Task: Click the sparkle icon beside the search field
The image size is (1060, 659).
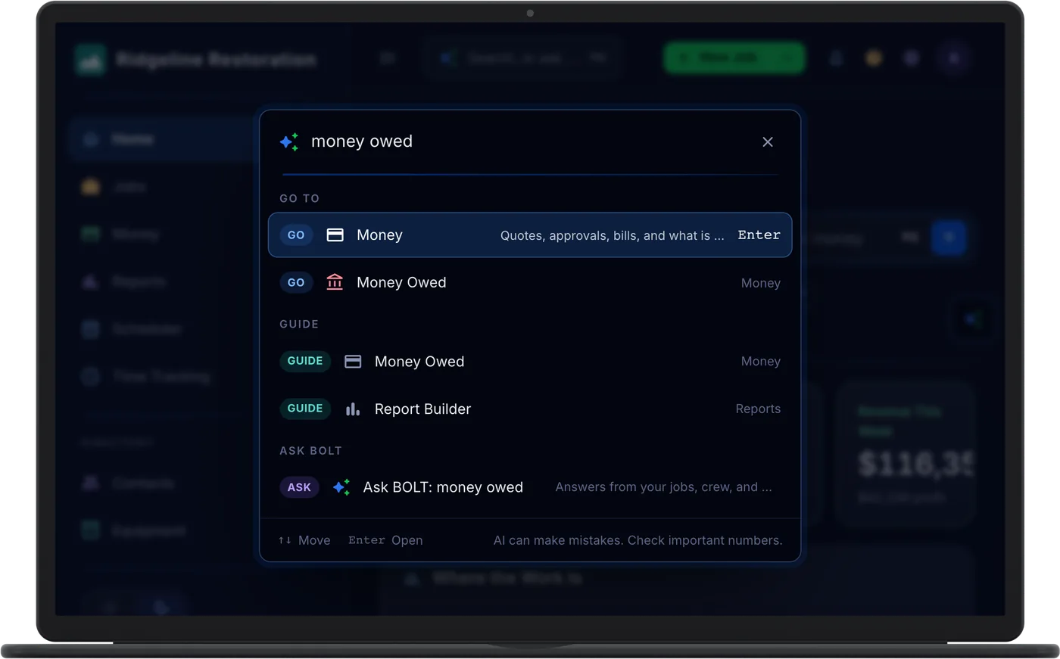Action: tap(289, 141)
